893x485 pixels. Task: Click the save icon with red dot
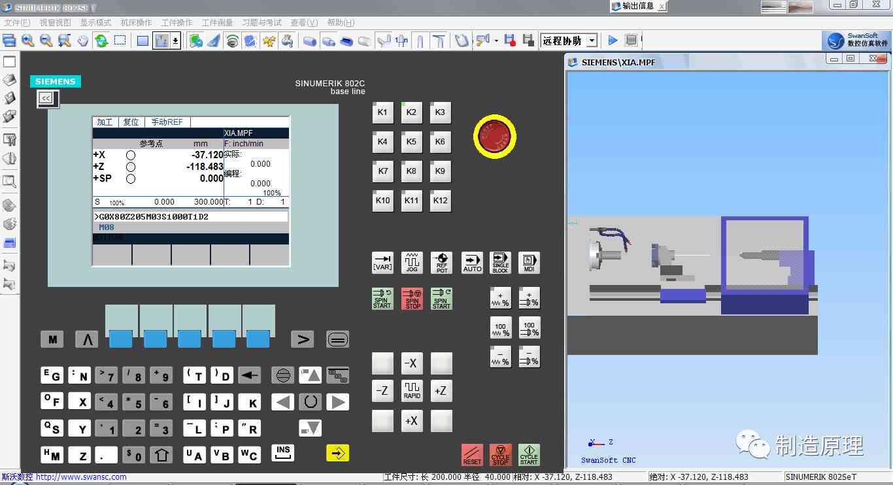click(511, 41)
